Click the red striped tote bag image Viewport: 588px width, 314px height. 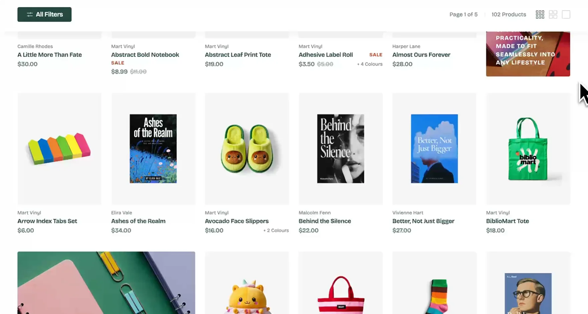(x=340, y=294)
